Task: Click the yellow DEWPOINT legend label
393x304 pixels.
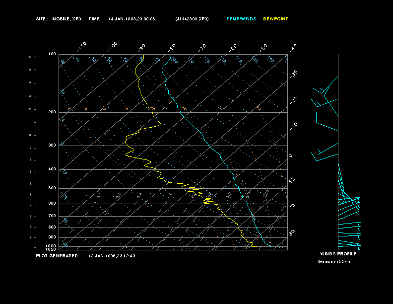Action: 276,19
